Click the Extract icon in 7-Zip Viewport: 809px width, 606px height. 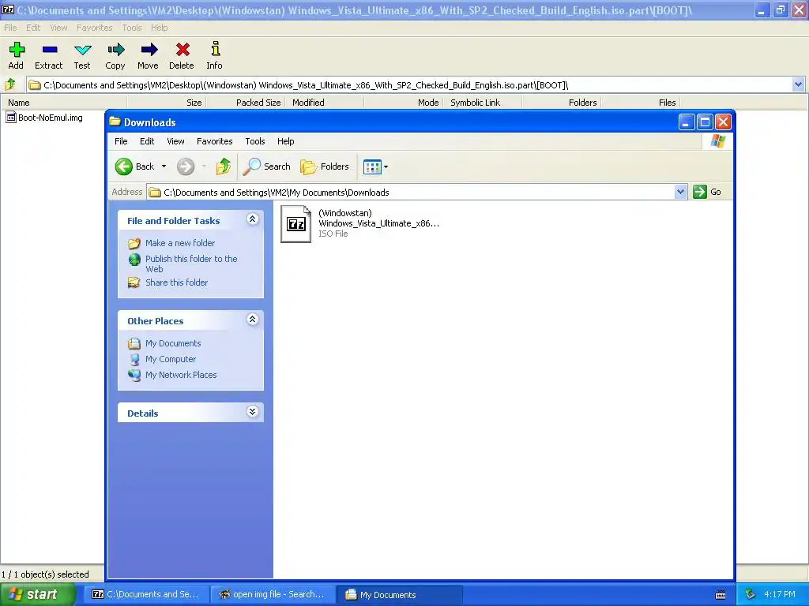click(49, 55)
